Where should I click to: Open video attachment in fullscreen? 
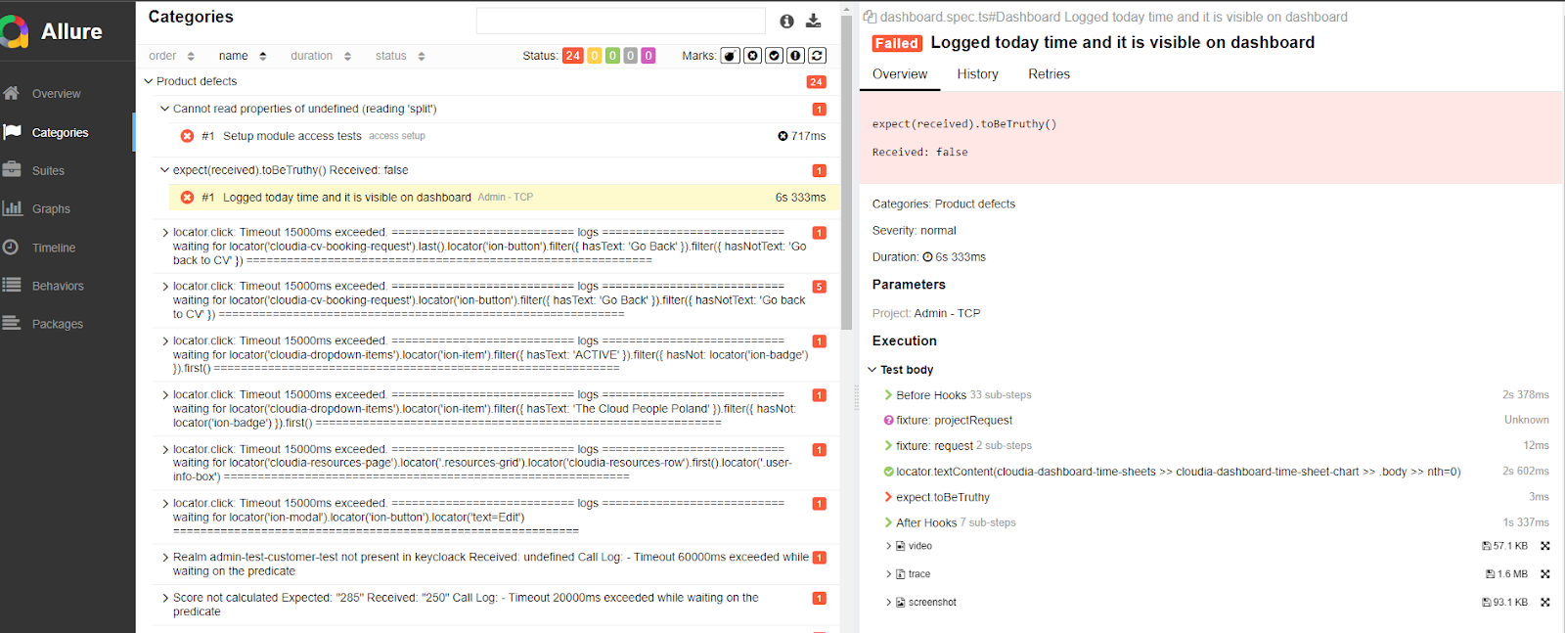1545,546
